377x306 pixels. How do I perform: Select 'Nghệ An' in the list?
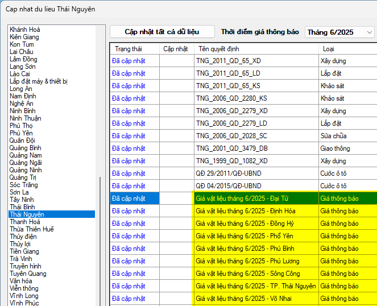(x=22, y=104)
